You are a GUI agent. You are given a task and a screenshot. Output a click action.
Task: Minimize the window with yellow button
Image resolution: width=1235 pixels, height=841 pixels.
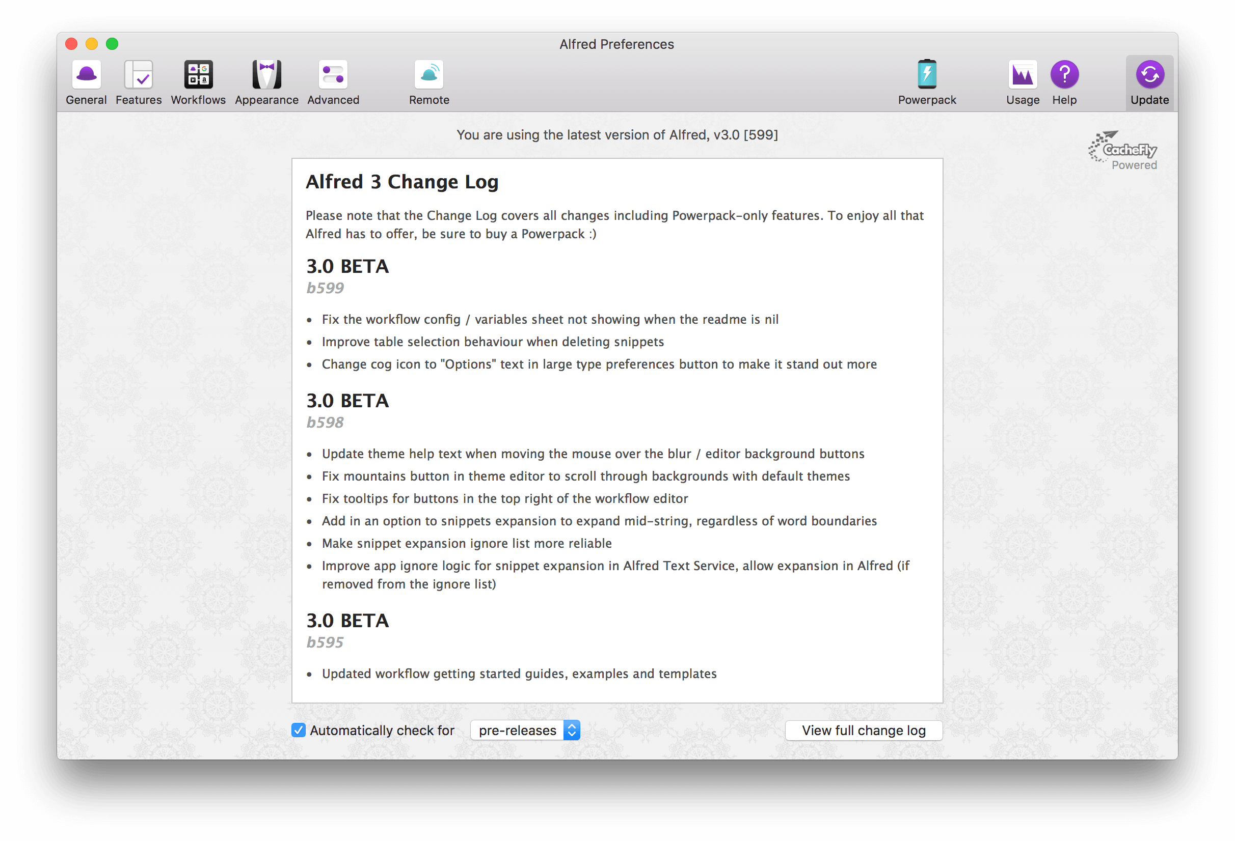tap(91, 44)
